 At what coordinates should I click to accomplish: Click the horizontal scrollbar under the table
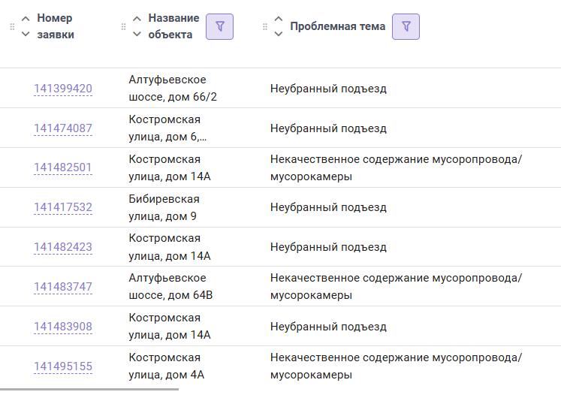[x=89, y=389]
